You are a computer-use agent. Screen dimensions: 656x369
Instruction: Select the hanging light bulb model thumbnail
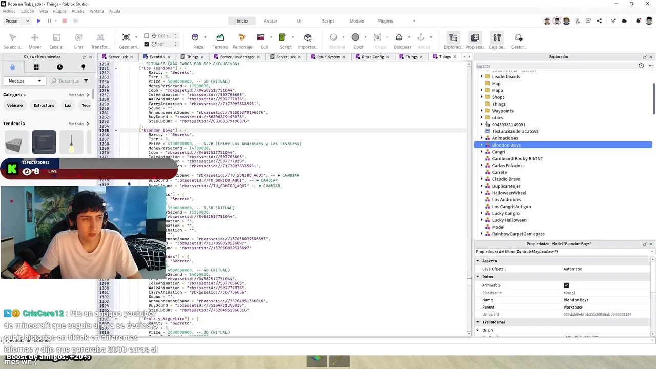pos(71,142)
